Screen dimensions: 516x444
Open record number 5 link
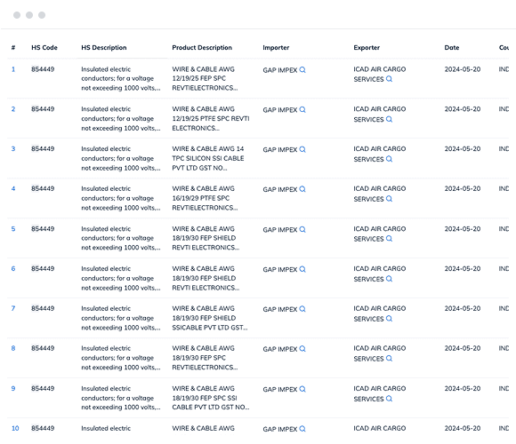pyautogui.click(x=13, y=229)
